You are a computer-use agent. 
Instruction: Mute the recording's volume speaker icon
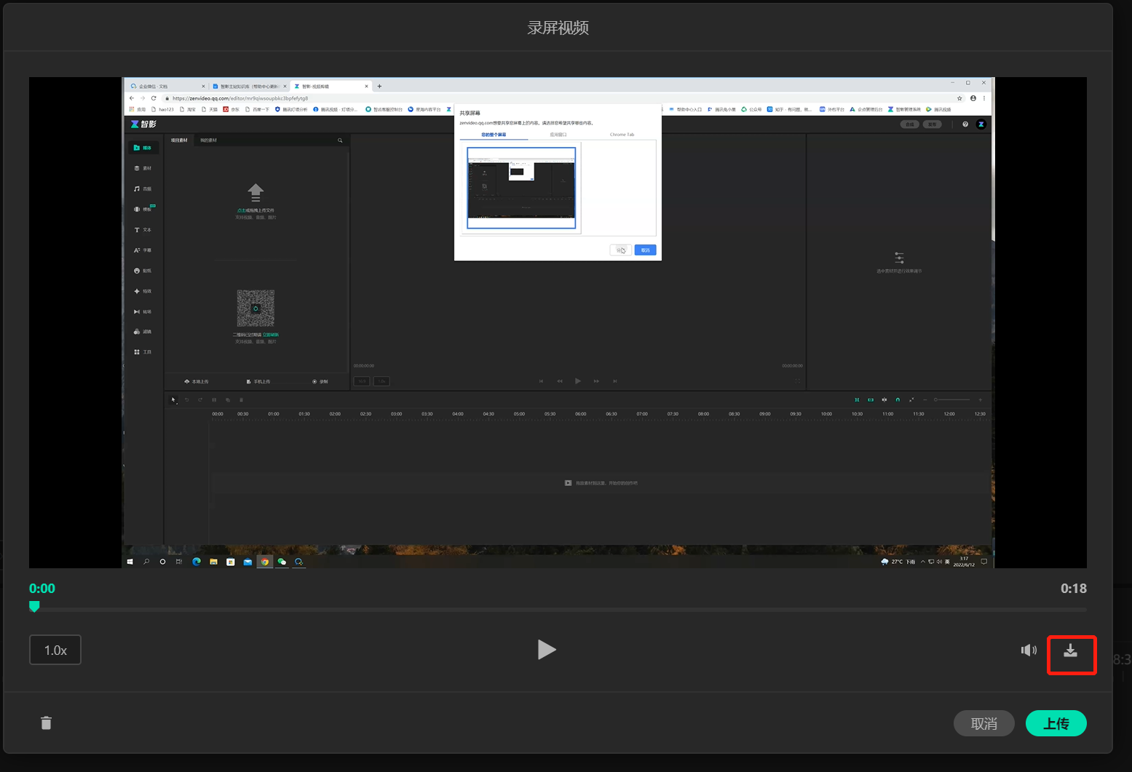click(x=1028, y=650)
